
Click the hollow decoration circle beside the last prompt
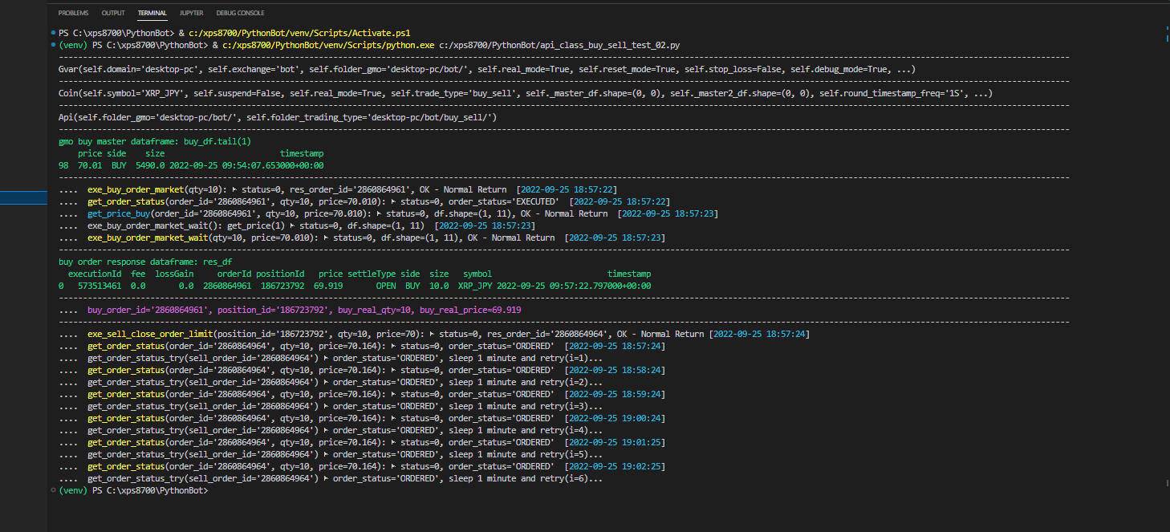click(x=53, y=489)
